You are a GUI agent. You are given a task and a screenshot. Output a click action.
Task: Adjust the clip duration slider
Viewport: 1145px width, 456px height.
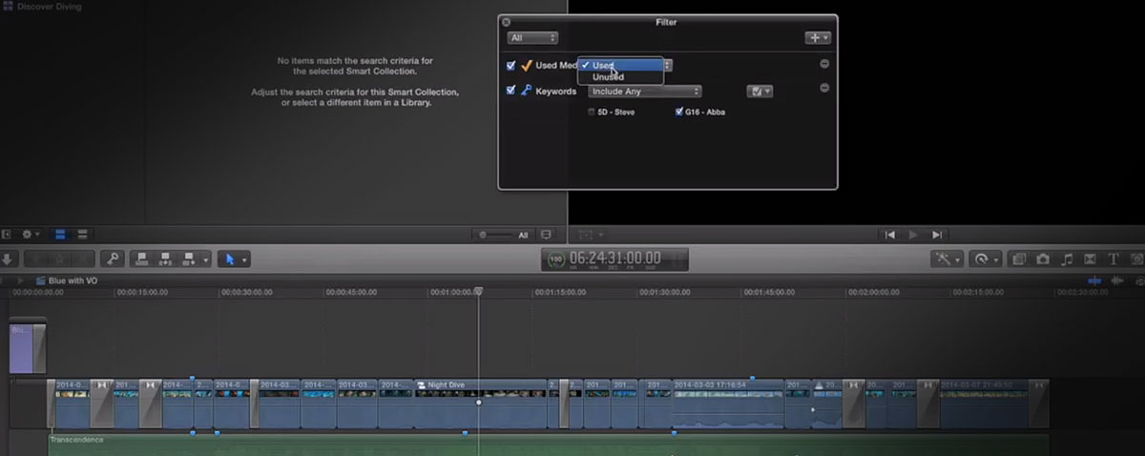[496, 234]
